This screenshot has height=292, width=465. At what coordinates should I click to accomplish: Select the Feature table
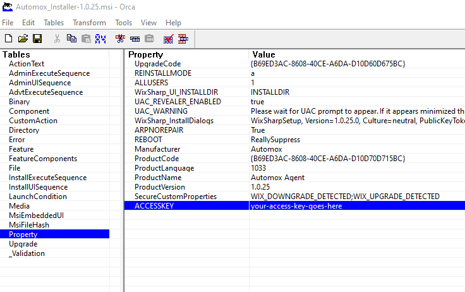pyautogui.click(x=21, y=149)
